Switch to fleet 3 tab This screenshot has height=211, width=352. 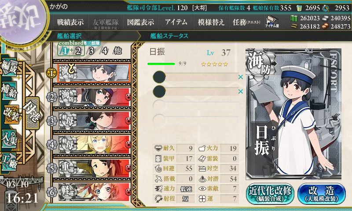pyautogui.click(x=91, y=51)
